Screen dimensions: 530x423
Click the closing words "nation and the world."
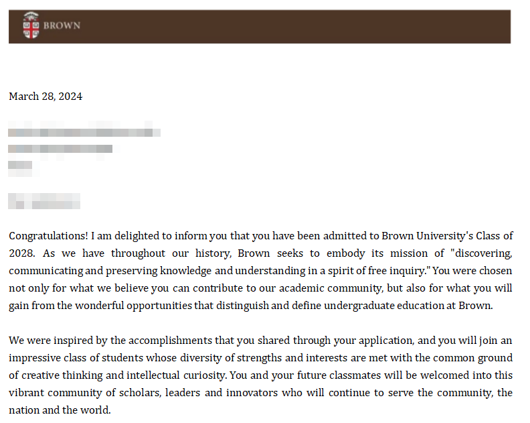coord(59,410)
